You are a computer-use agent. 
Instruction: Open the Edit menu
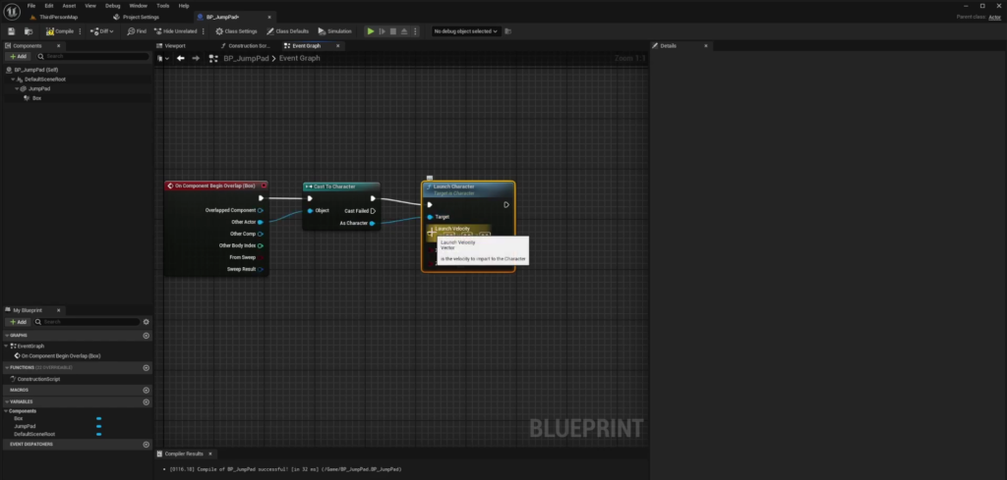(x=49, y=6)
